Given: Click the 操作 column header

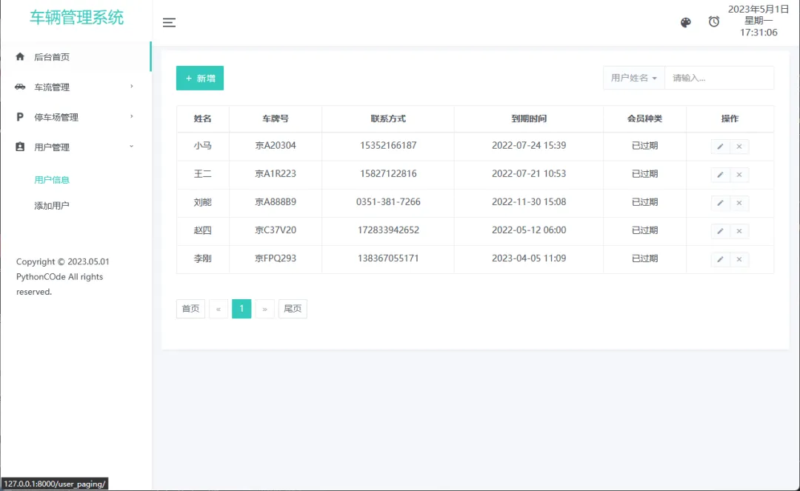Looking at the screenshot, I should tap(730, 118).
